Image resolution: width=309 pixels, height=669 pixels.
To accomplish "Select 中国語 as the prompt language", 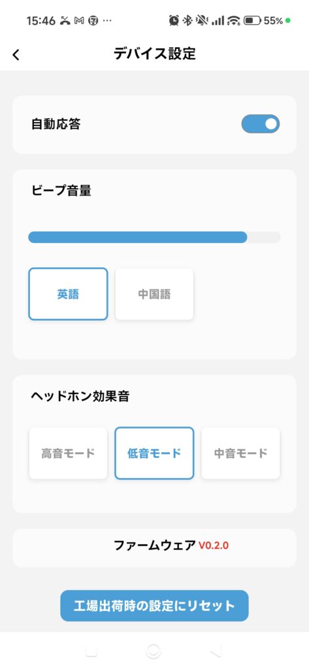I will (154, 294).
